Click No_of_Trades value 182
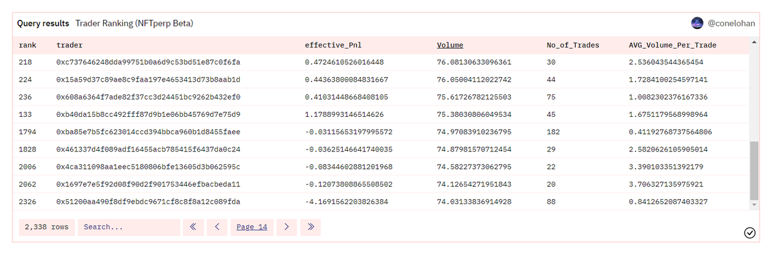Screen dimensions: 773x253 coord(553,132)
